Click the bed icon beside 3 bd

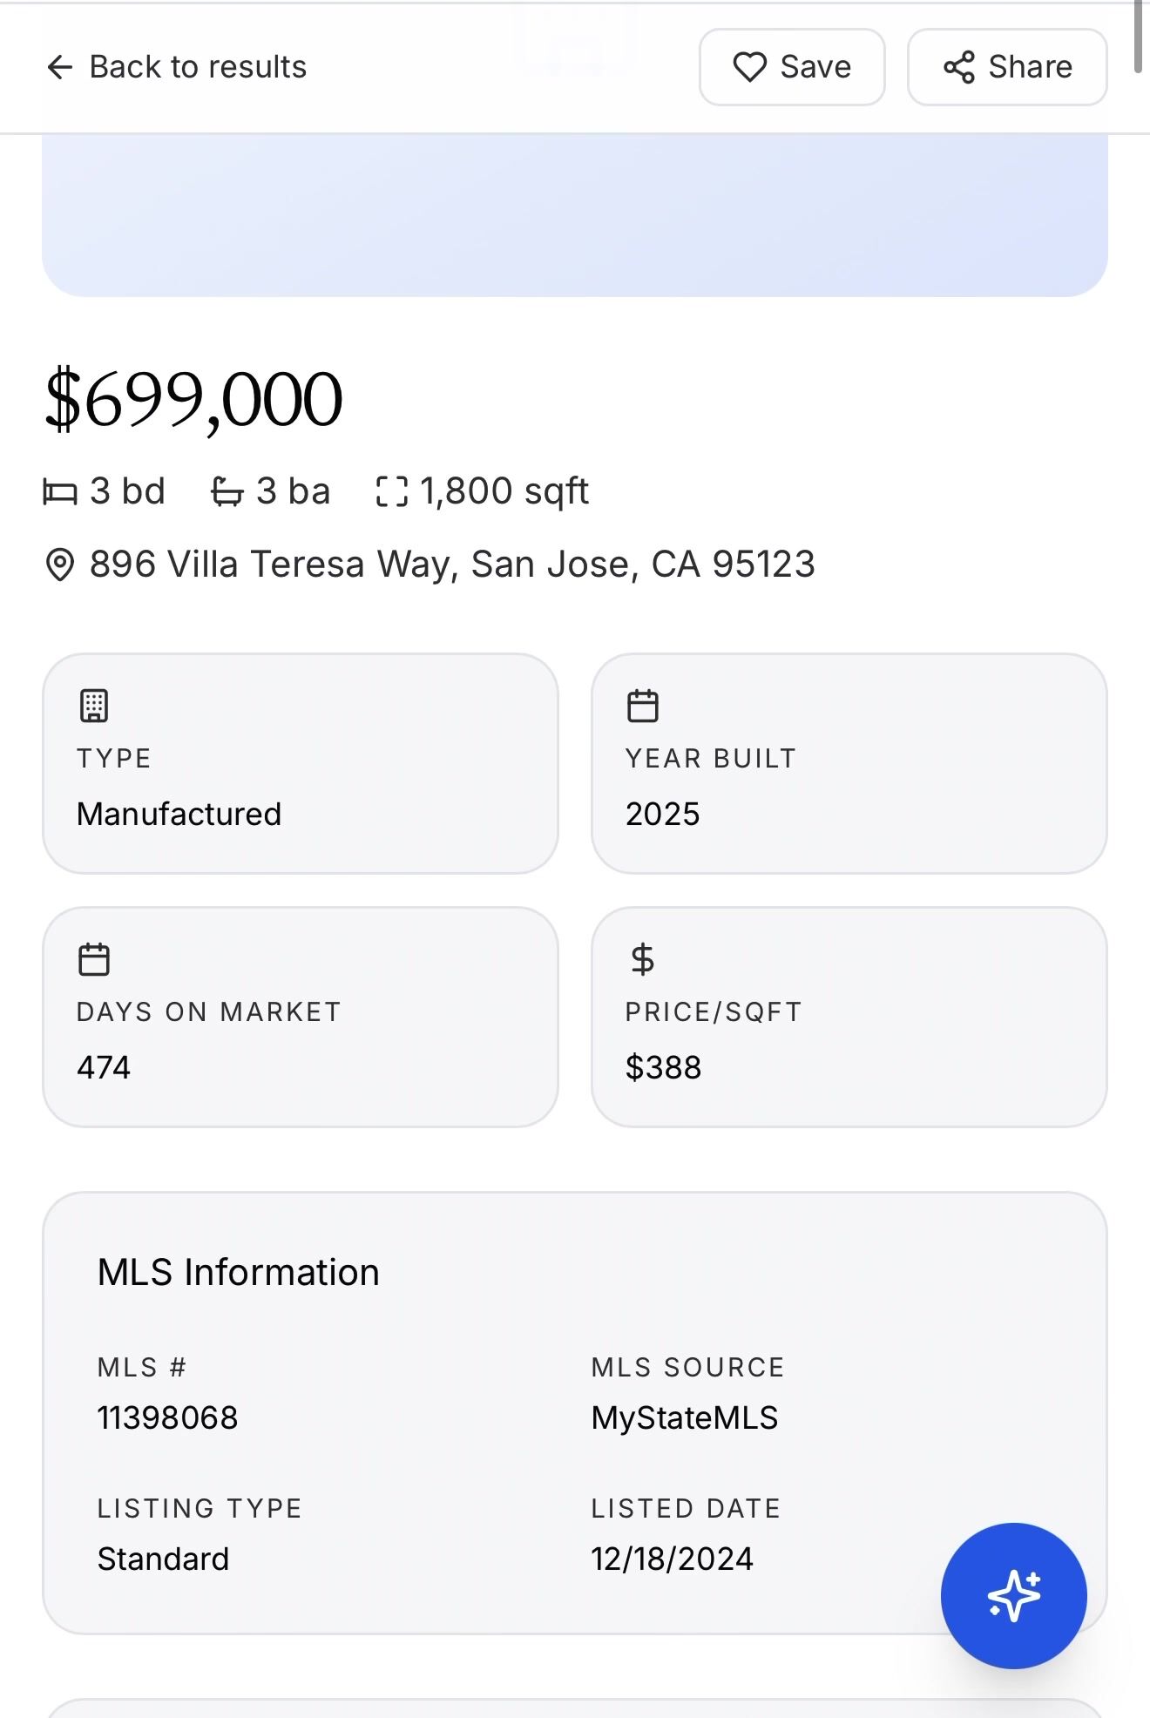60,492
